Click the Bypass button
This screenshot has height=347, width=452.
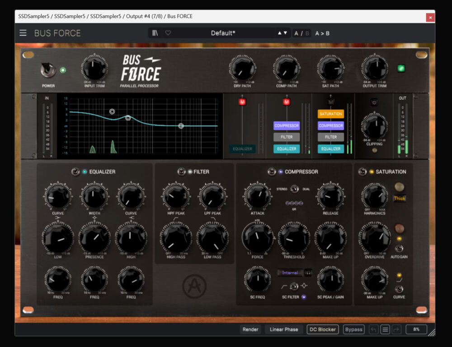[x=354, y=329]
